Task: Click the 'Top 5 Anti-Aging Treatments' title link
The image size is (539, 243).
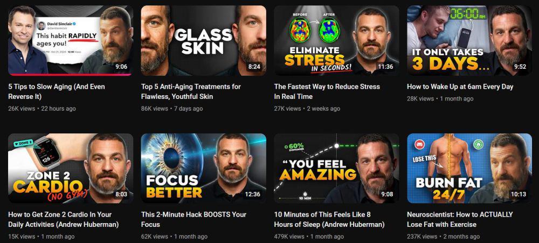Action: point(191,91)
